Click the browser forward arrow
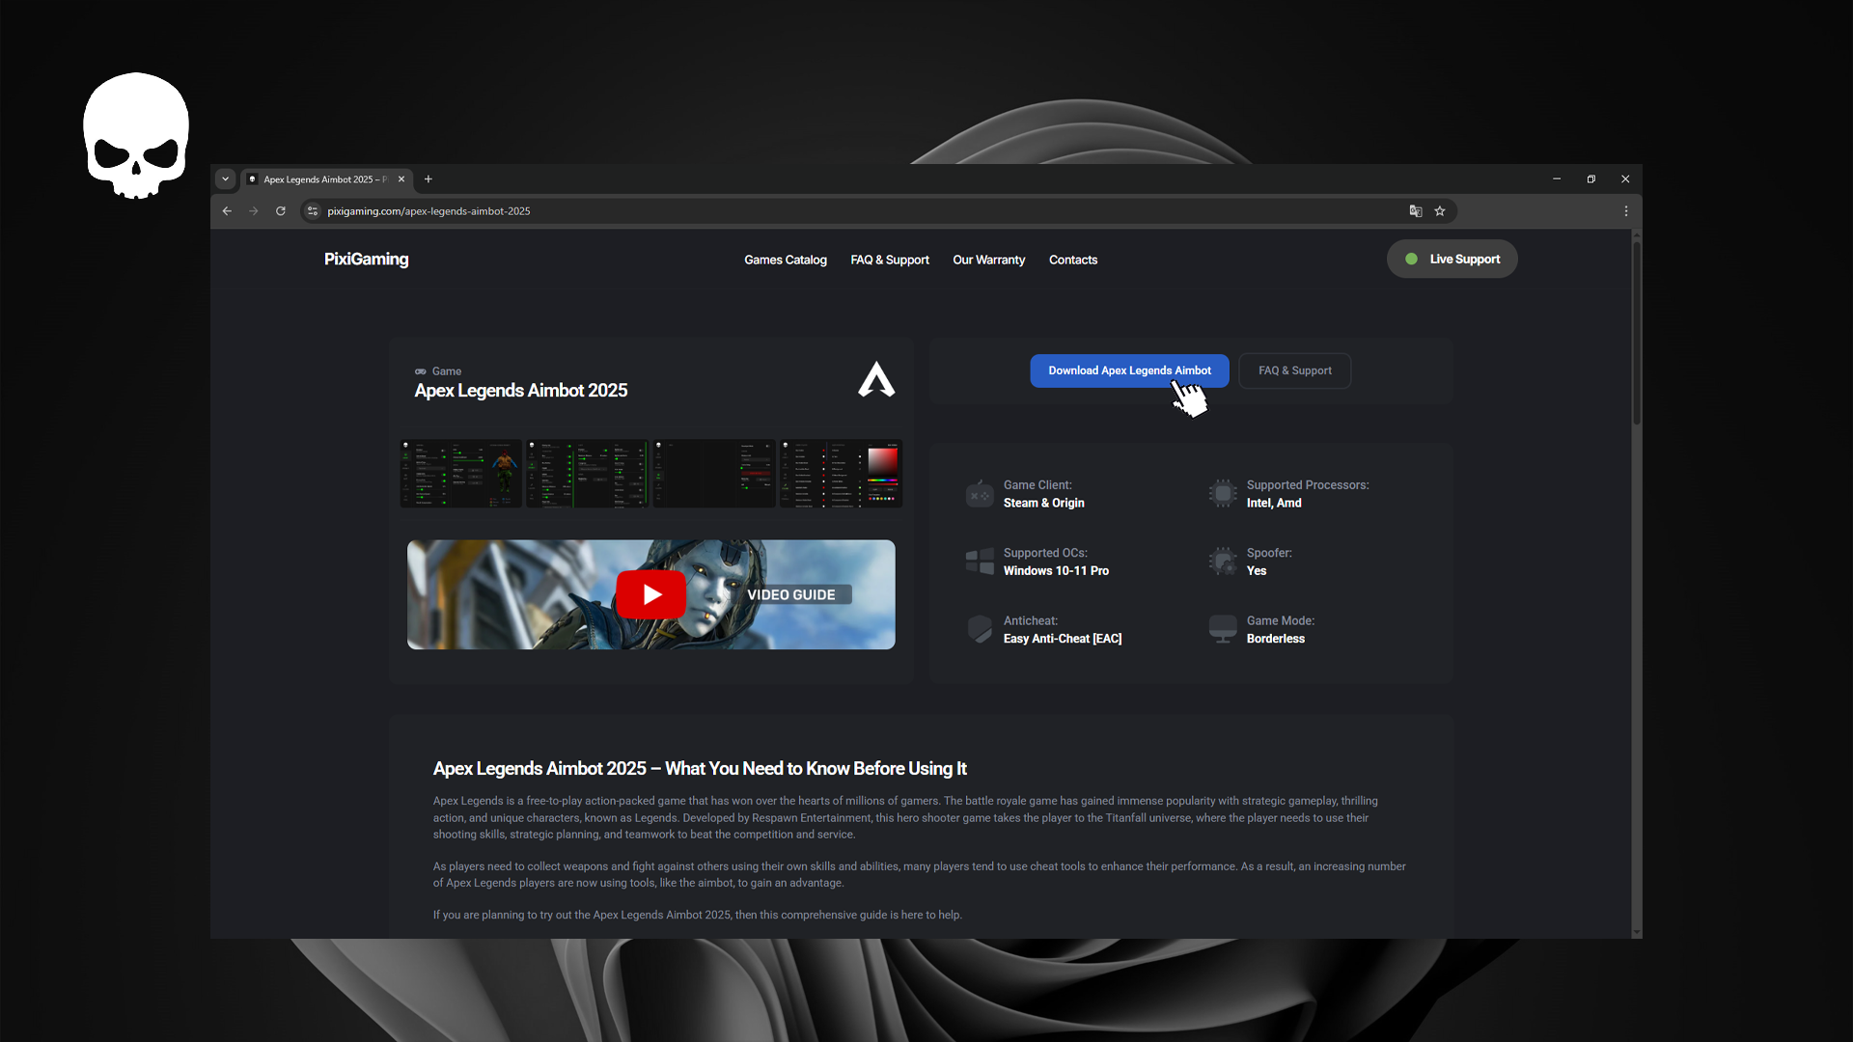Screen dimensions: 1853x1042 point(254,211)
